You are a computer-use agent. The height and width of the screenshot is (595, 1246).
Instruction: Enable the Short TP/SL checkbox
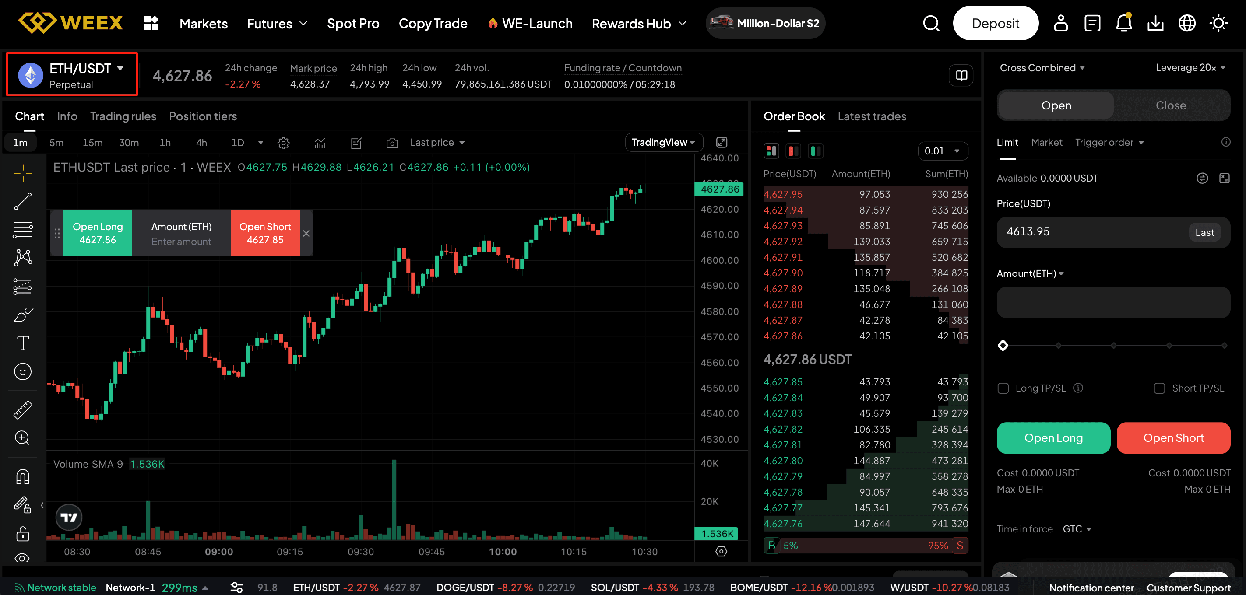coord(1159,388)
